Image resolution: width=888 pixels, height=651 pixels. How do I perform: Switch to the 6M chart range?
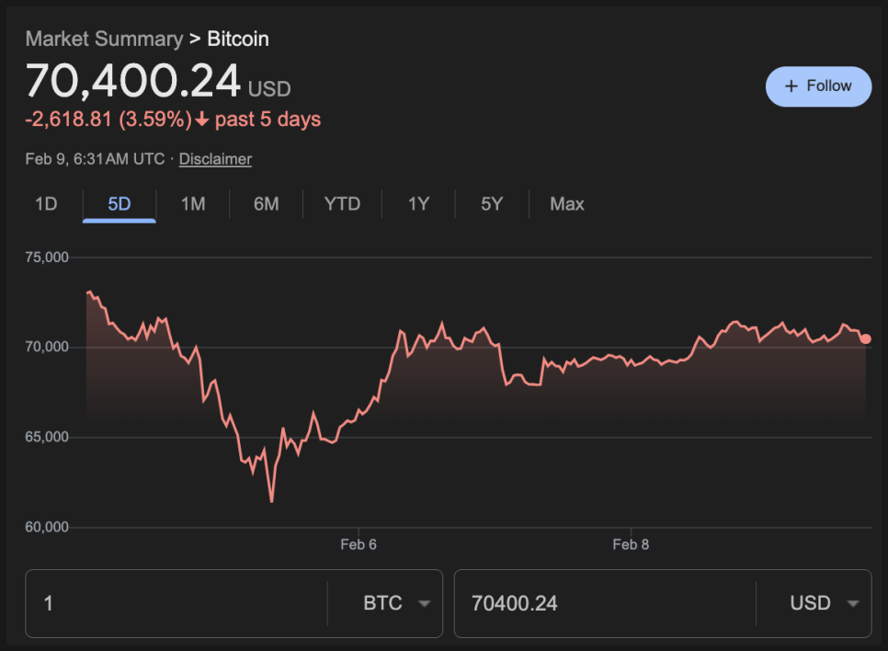tap(267, 204)
